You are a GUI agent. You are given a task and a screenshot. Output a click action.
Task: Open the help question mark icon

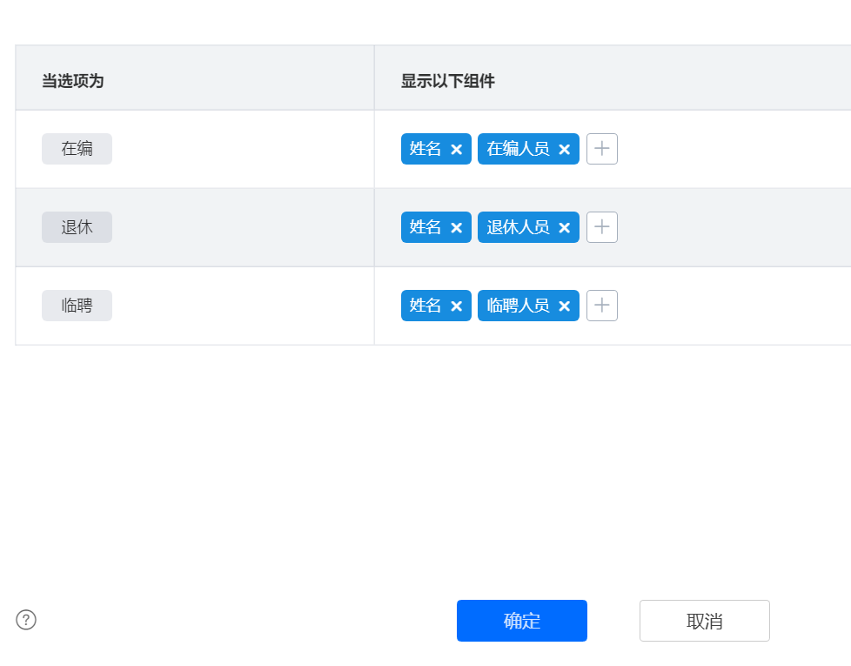click(x=26, y=620)
